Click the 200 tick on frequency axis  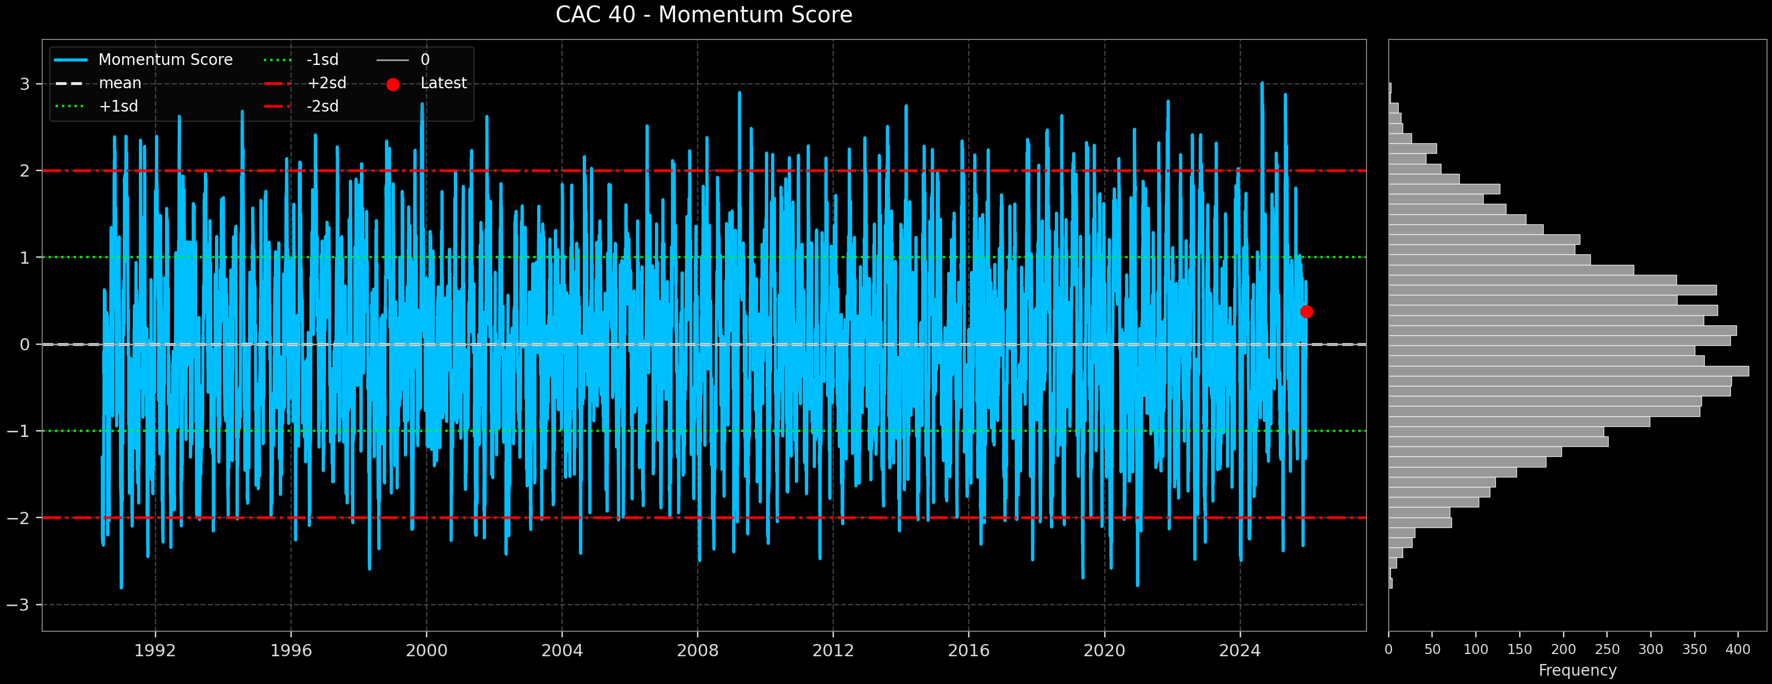[x=1563, y=650]
